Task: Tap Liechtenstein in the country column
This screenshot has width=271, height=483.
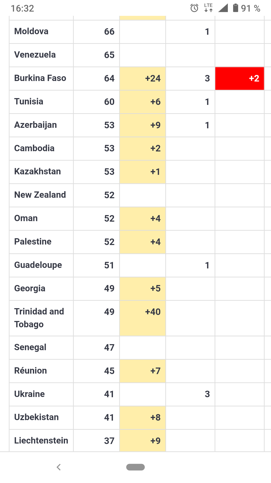Action: tap(41, 441)
